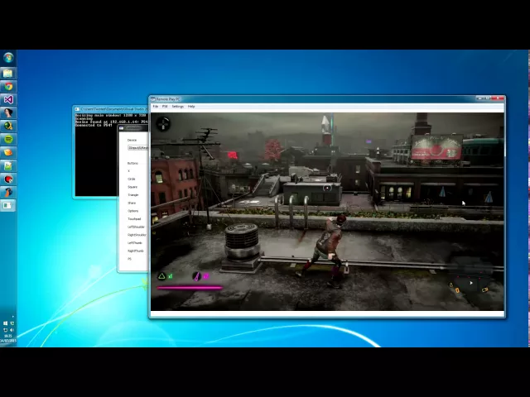The width and height of the screenshot is (530, 397).
Task: Select the highlighted Remote Play taskbar button
Action: pos(8,205)
